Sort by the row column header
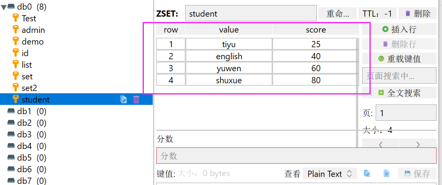This screenshot has height=185, width=442. pos(171,29)
